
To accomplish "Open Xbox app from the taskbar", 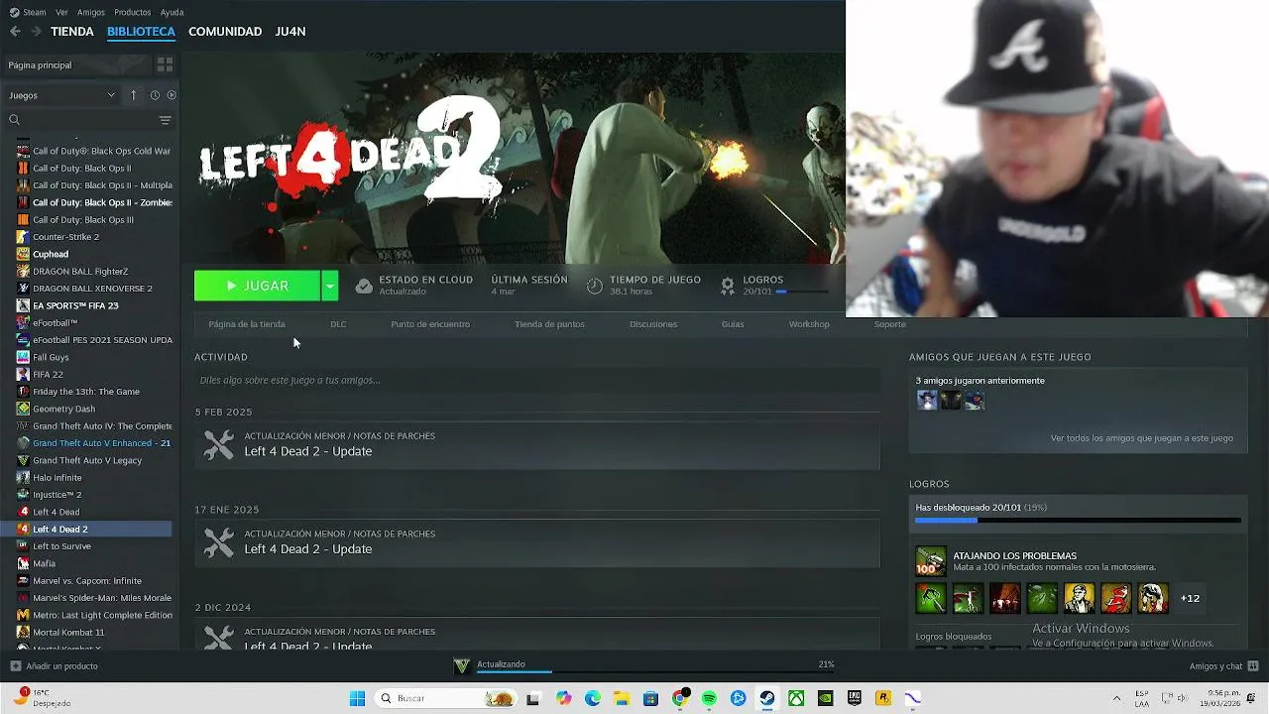I will (x=796, y=698).
